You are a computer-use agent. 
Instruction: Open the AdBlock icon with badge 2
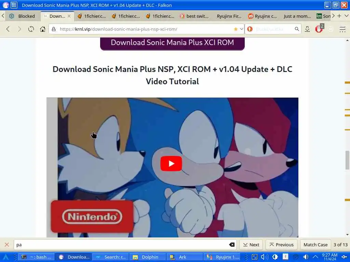click(x=319, y=29)
